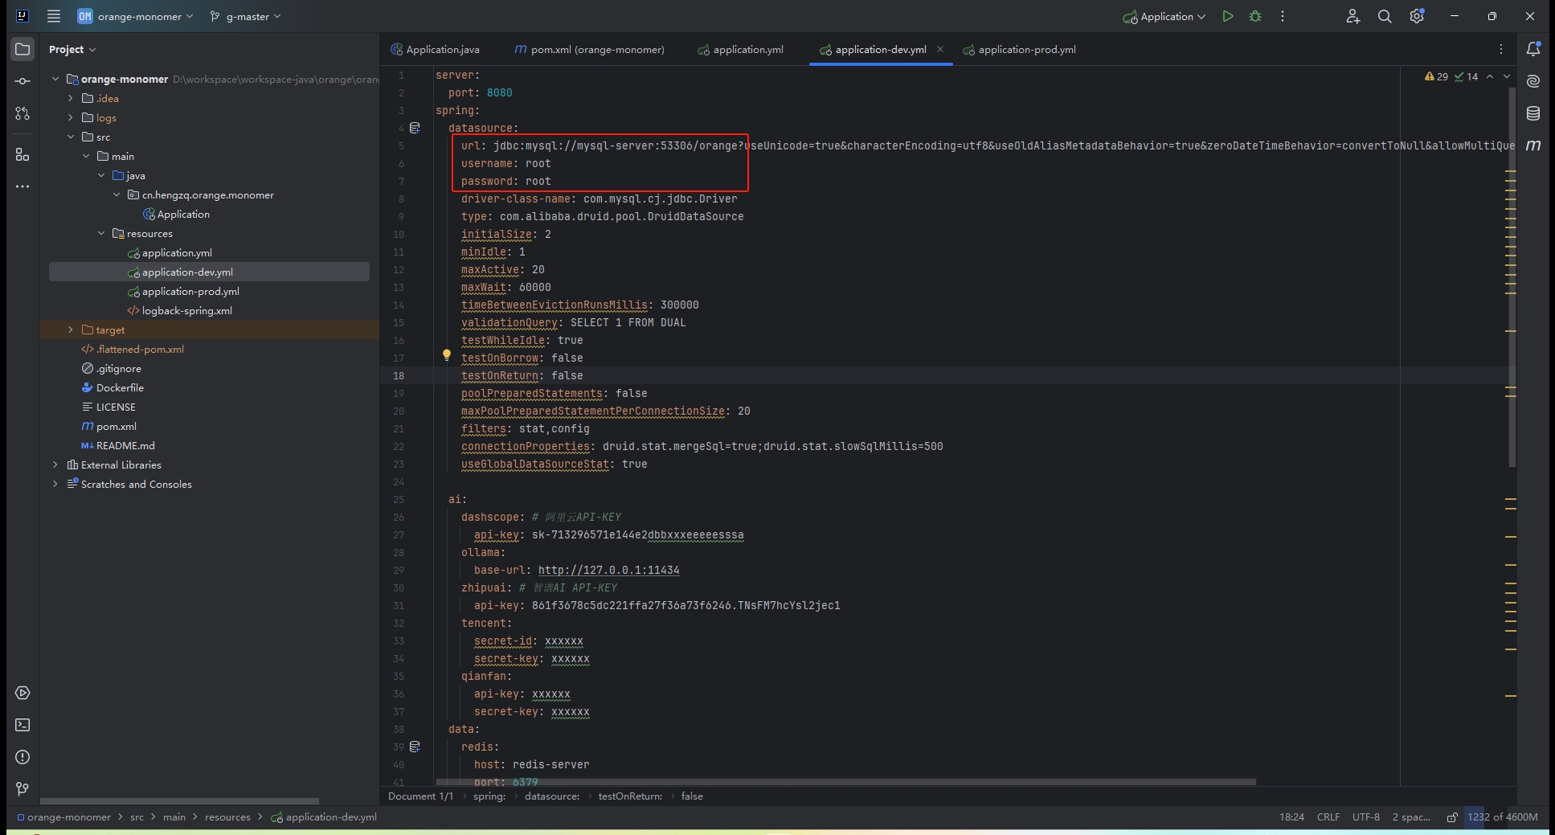Switch to application.yml tab
The image size is (1555, 835).
[740, 49]
